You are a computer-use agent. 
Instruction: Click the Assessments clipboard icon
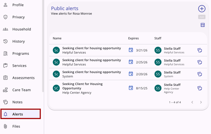click(6, 78)
